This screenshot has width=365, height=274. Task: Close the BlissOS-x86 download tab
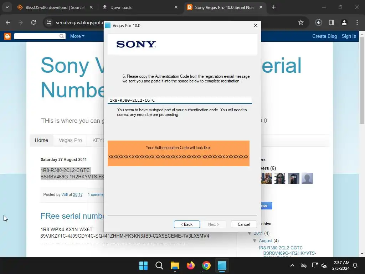[91, 7]
